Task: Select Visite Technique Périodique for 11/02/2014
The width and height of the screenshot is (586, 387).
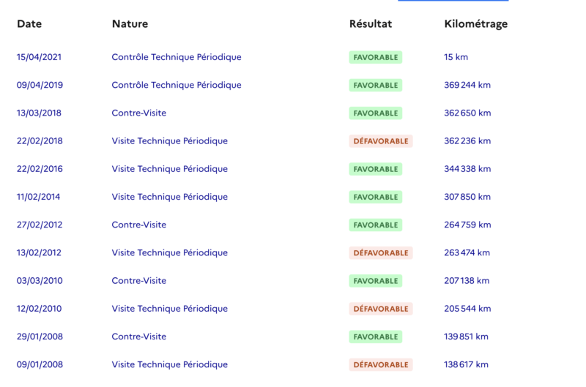Action: tap(169, 197)
